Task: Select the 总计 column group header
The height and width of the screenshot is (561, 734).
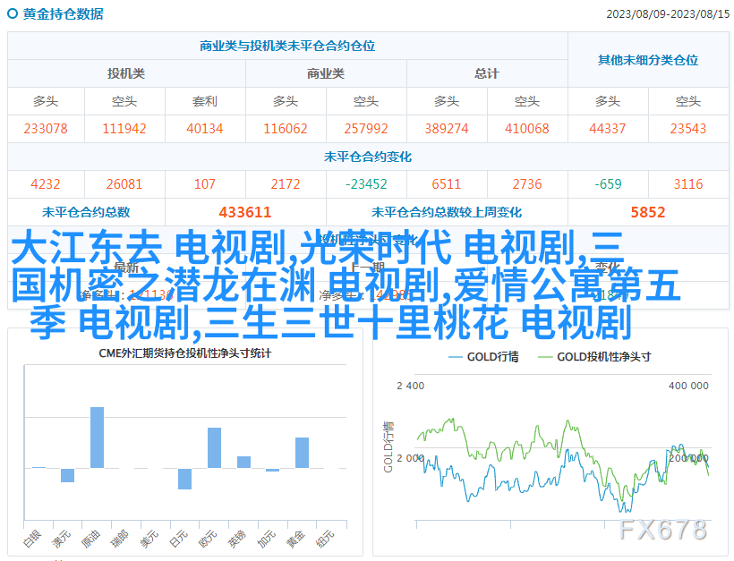Action: 487,73
